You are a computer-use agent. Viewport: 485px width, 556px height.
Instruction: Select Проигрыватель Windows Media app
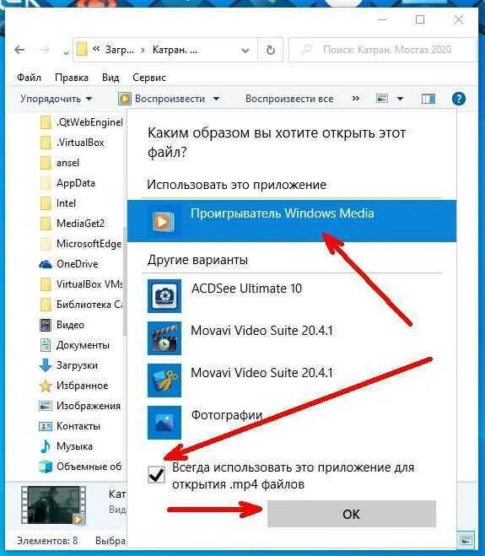(x=292, y=220)
